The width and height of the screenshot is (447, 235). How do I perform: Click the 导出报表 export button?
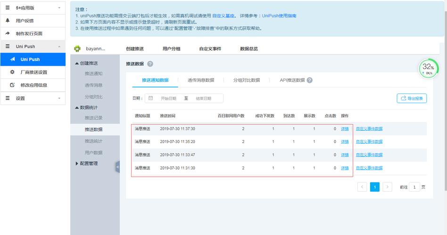[x=412, y=98]
